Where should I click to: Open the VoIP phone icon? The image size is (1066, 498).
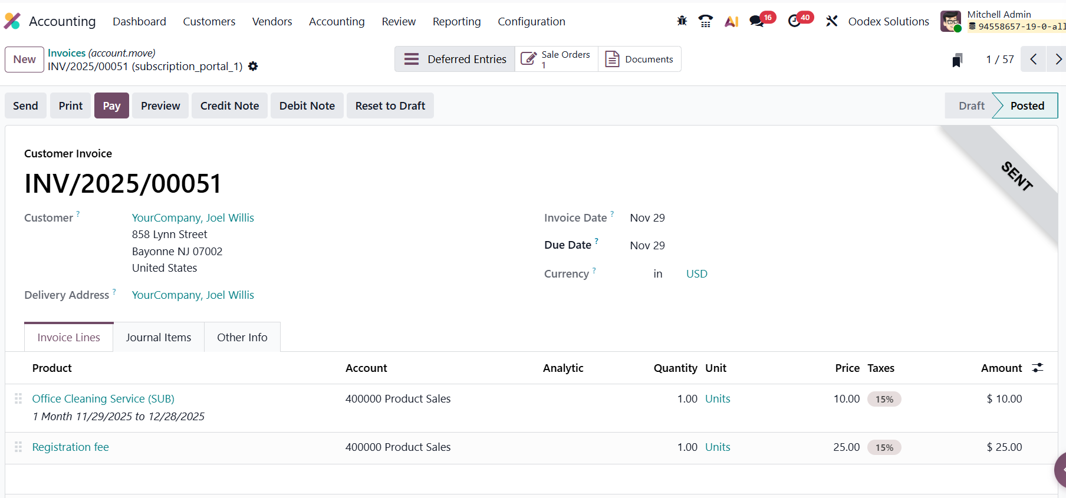705,21
